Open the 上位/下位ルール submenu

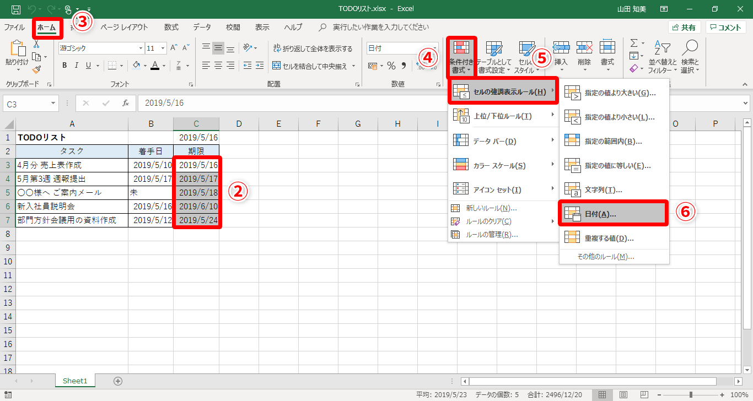click(504, 116)
